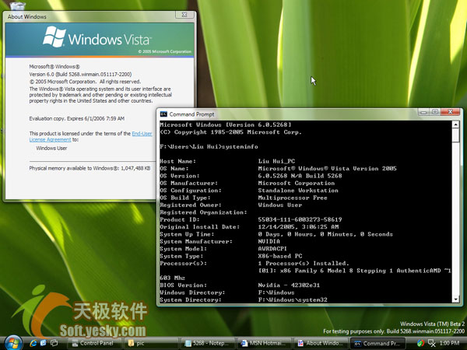Click the 'systeminfo' command line text
The height and width of the screenshot is (350, 467).
pos(240,146)
